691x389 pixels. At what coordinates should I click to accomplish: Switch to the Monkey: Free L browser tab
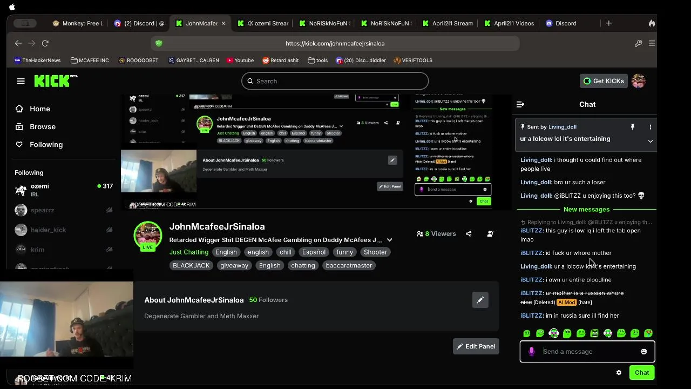pos(78,23)
